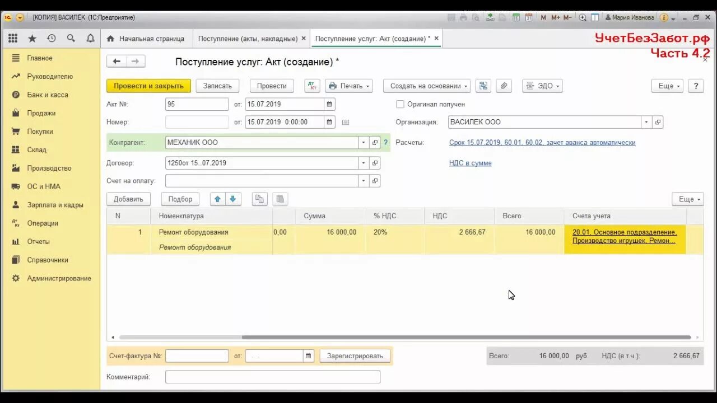The width and height of the screenshot is (717, 403).
Task: Open the notifications bell icon
Action: click(90, 39)
